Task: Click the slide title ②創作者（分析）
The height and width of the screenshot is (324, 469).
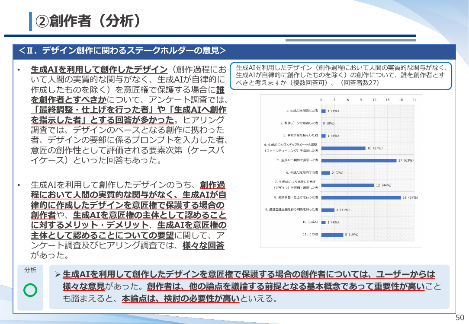Action: tap(88, 21)
